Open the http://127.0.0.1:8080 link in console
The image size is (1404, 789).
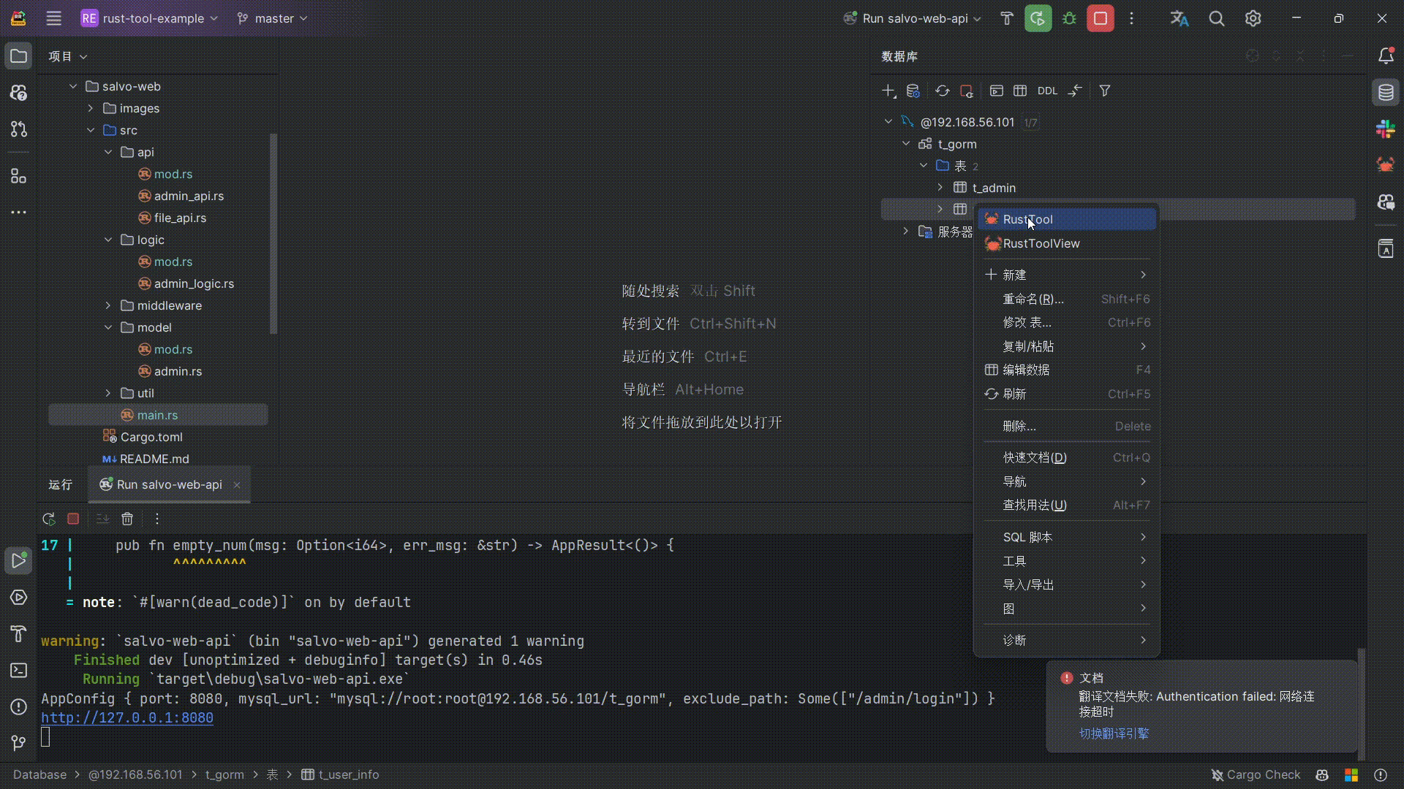pos(127,717)
